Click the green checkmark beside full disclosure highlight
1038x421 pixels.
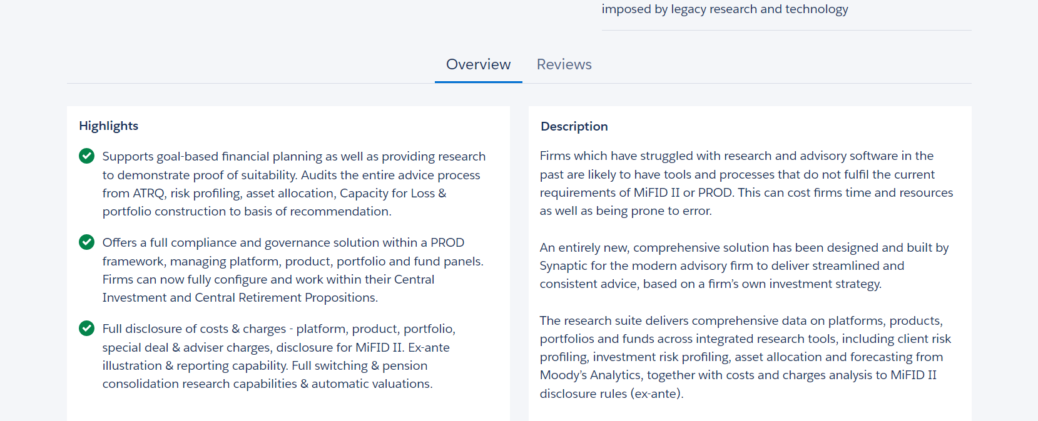tap(86, 329)
